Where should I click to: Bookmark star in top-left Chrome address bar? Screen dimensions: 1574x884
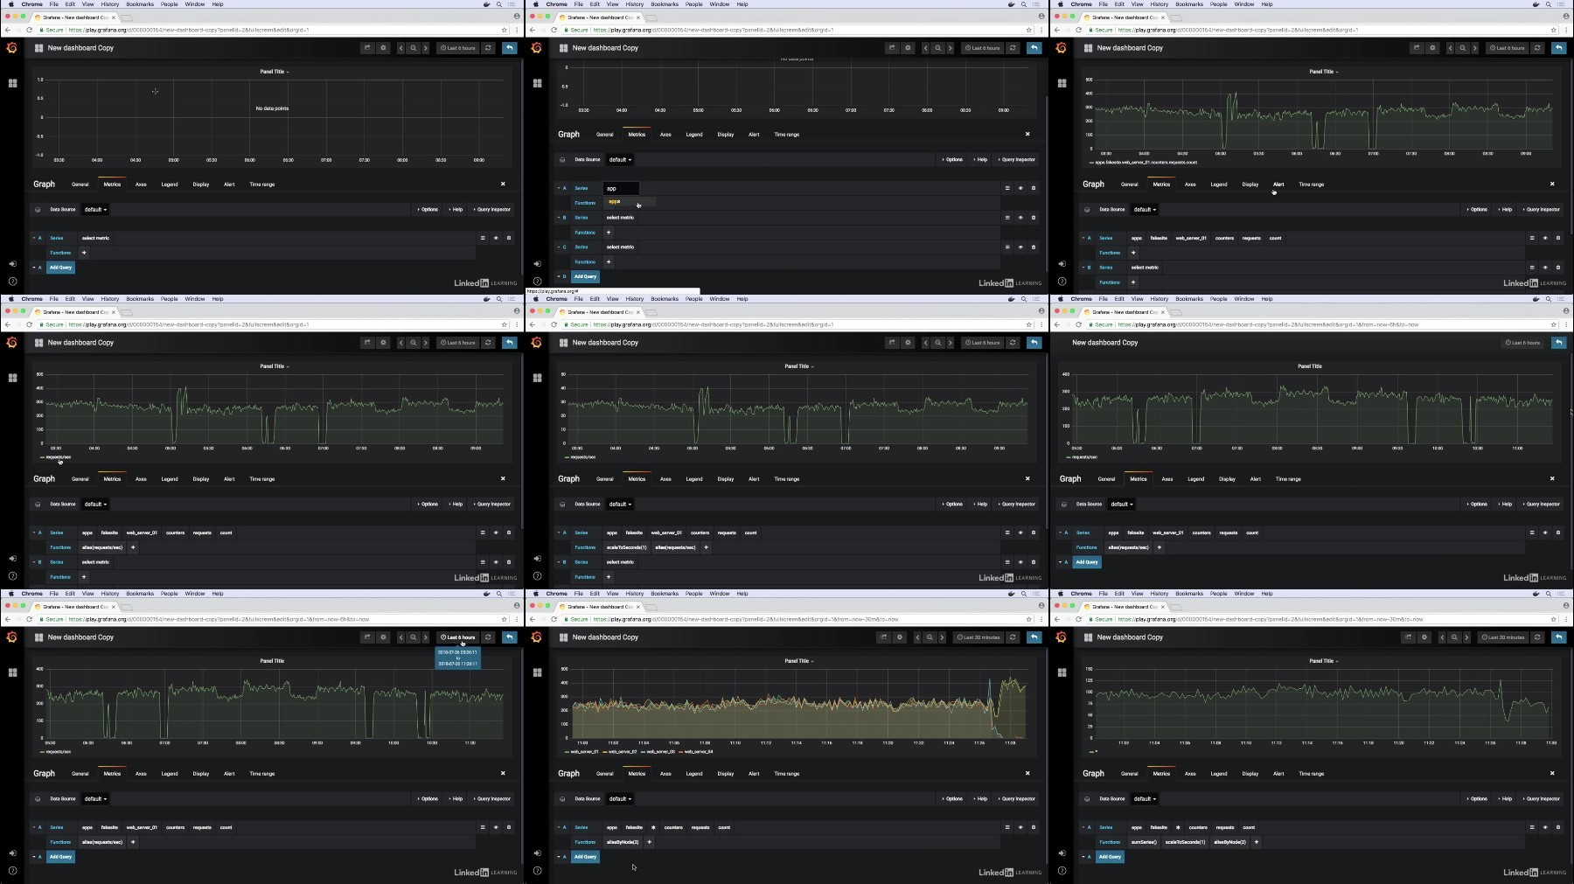pyautogui.click(x=505, y=30)
